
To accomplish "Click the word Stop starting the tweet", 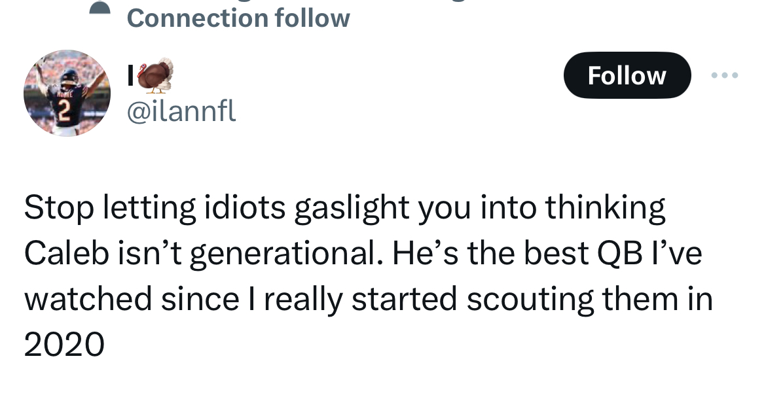I will tap(58, 208).
